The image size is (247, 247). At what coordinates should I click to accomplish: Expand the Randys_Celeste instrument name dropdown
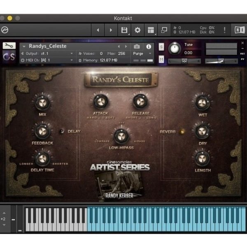pyautogui.click(x=24, y=47)
